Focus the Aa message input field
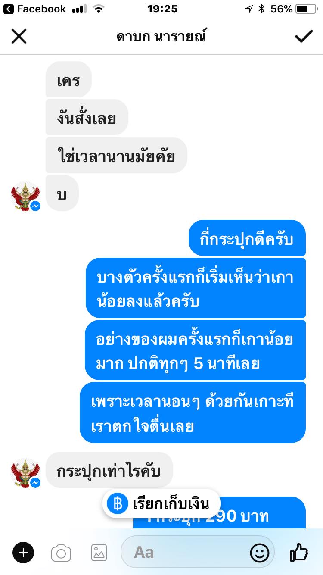The width and height of the screenshot is (323, 575). click(x=198, y=552)
